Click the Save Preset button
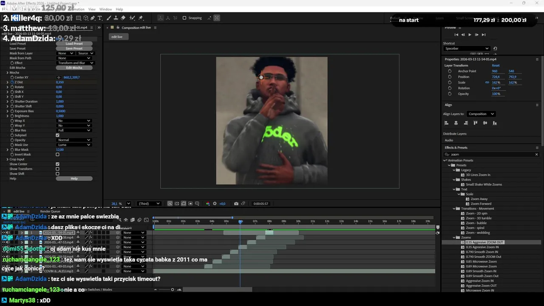 (x=74, y=48)
